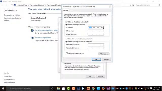Image resolution: width=162 pixels, height=91 pixels.
Task: Open the Action Center notifications icon
Action: tap(151, 88)
